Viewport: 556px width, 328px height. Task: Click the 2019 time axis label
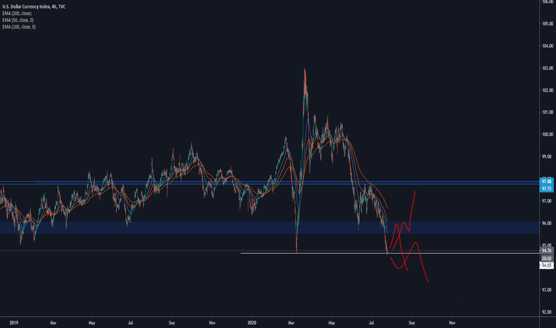[14, 323]
